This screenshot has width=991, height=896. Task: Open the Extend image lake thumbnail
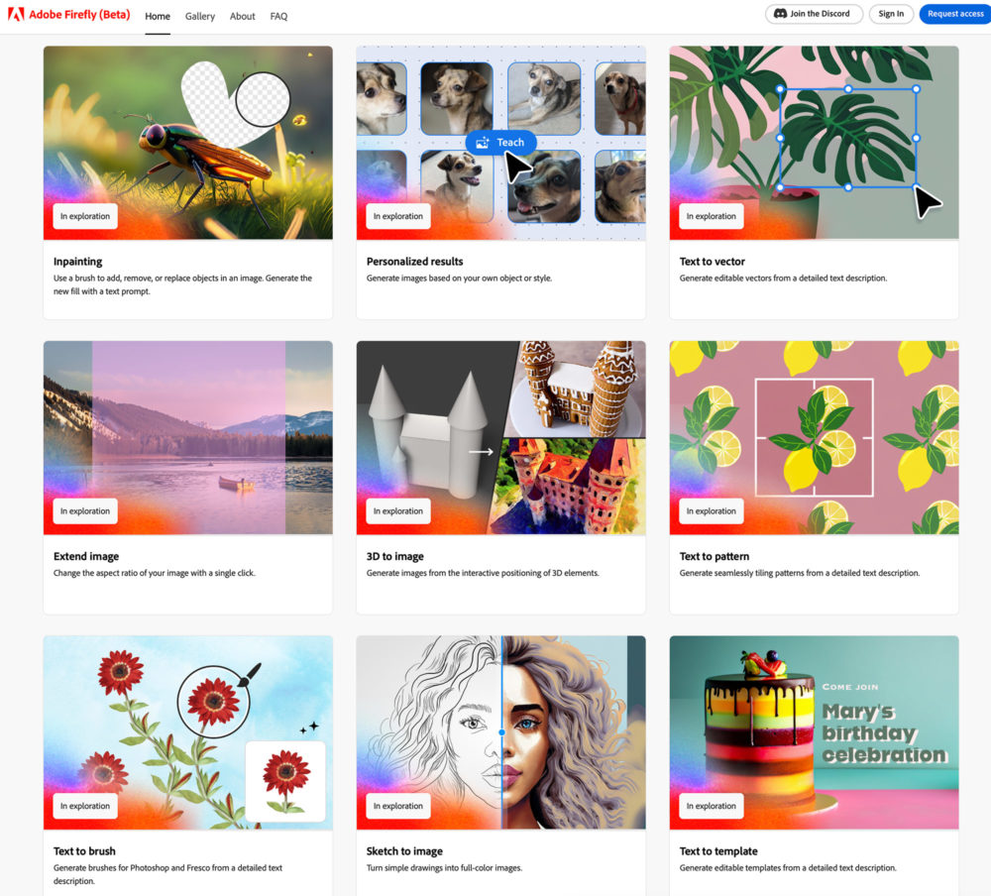point(187,437)
